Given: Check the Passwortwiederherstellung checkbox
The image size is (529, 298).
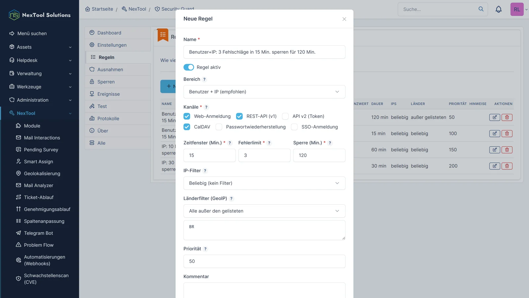Looking at the screenshot, I should pos(219,127).
